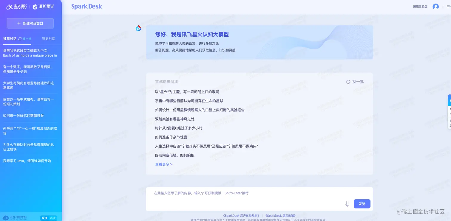Select chat 为什么在排队时总是觉得隔壁的队伍比较快

[29, 147]
